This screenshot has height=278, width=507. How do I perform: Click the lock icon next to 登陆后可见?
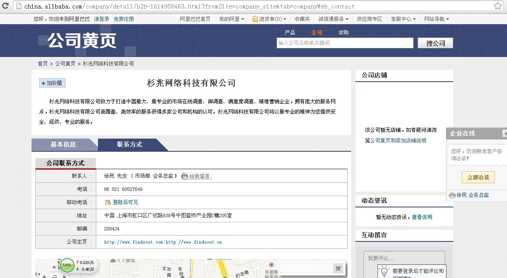point(108,202)
